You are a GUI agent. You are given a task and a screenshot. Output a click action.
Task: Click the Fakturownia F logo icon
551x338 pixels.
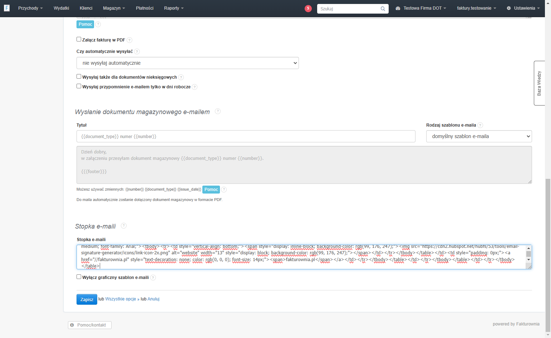point(6,8)
